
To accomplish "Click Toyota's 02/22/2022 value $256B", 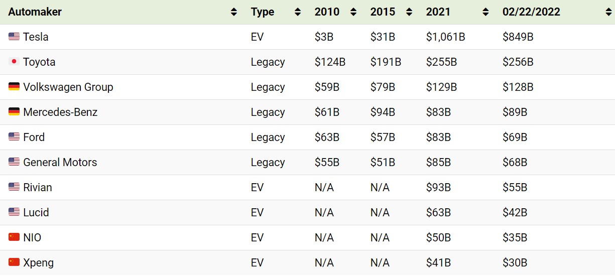I will [518, 62].
